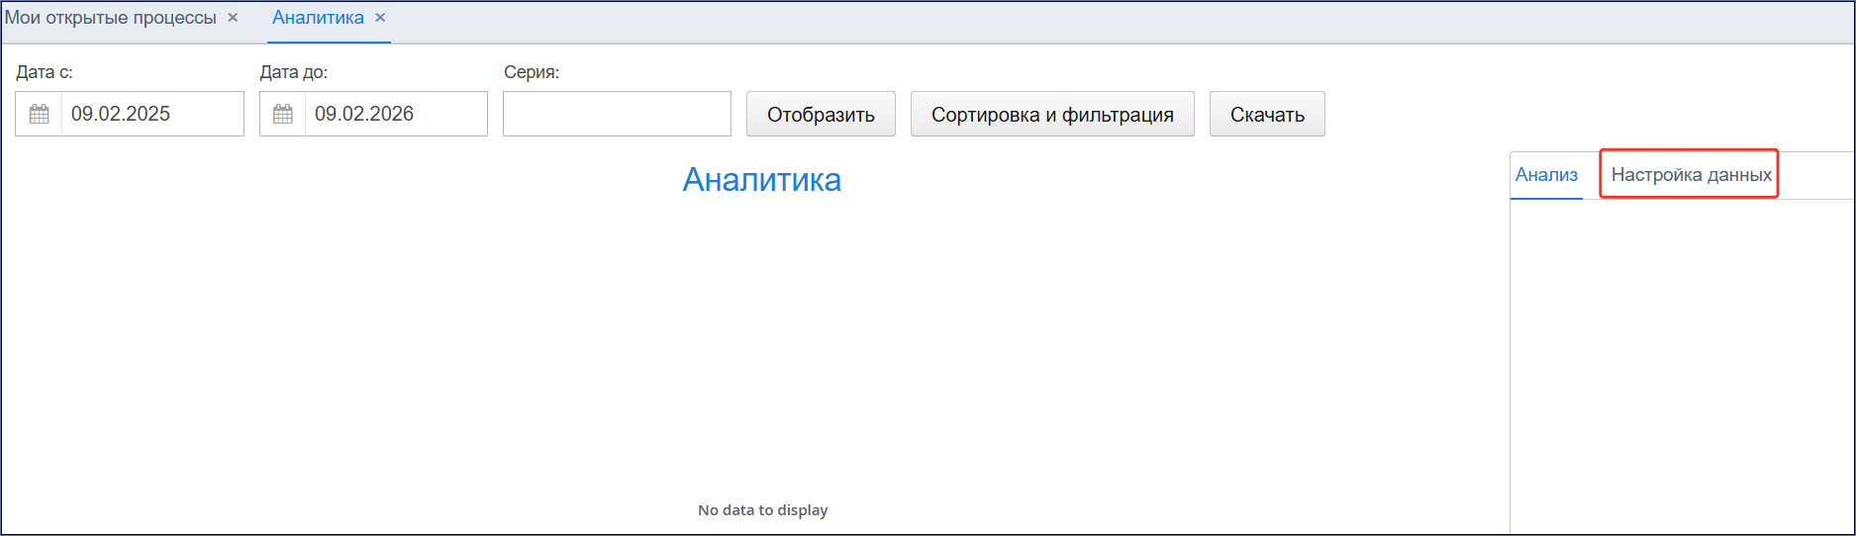Viewport: 1856px width, 536px height.
Task: Open the Анализ side panel tab
Action: click(1546, 175)
